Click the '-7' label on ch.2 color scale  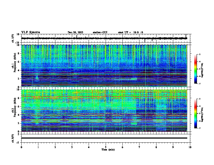199,128
